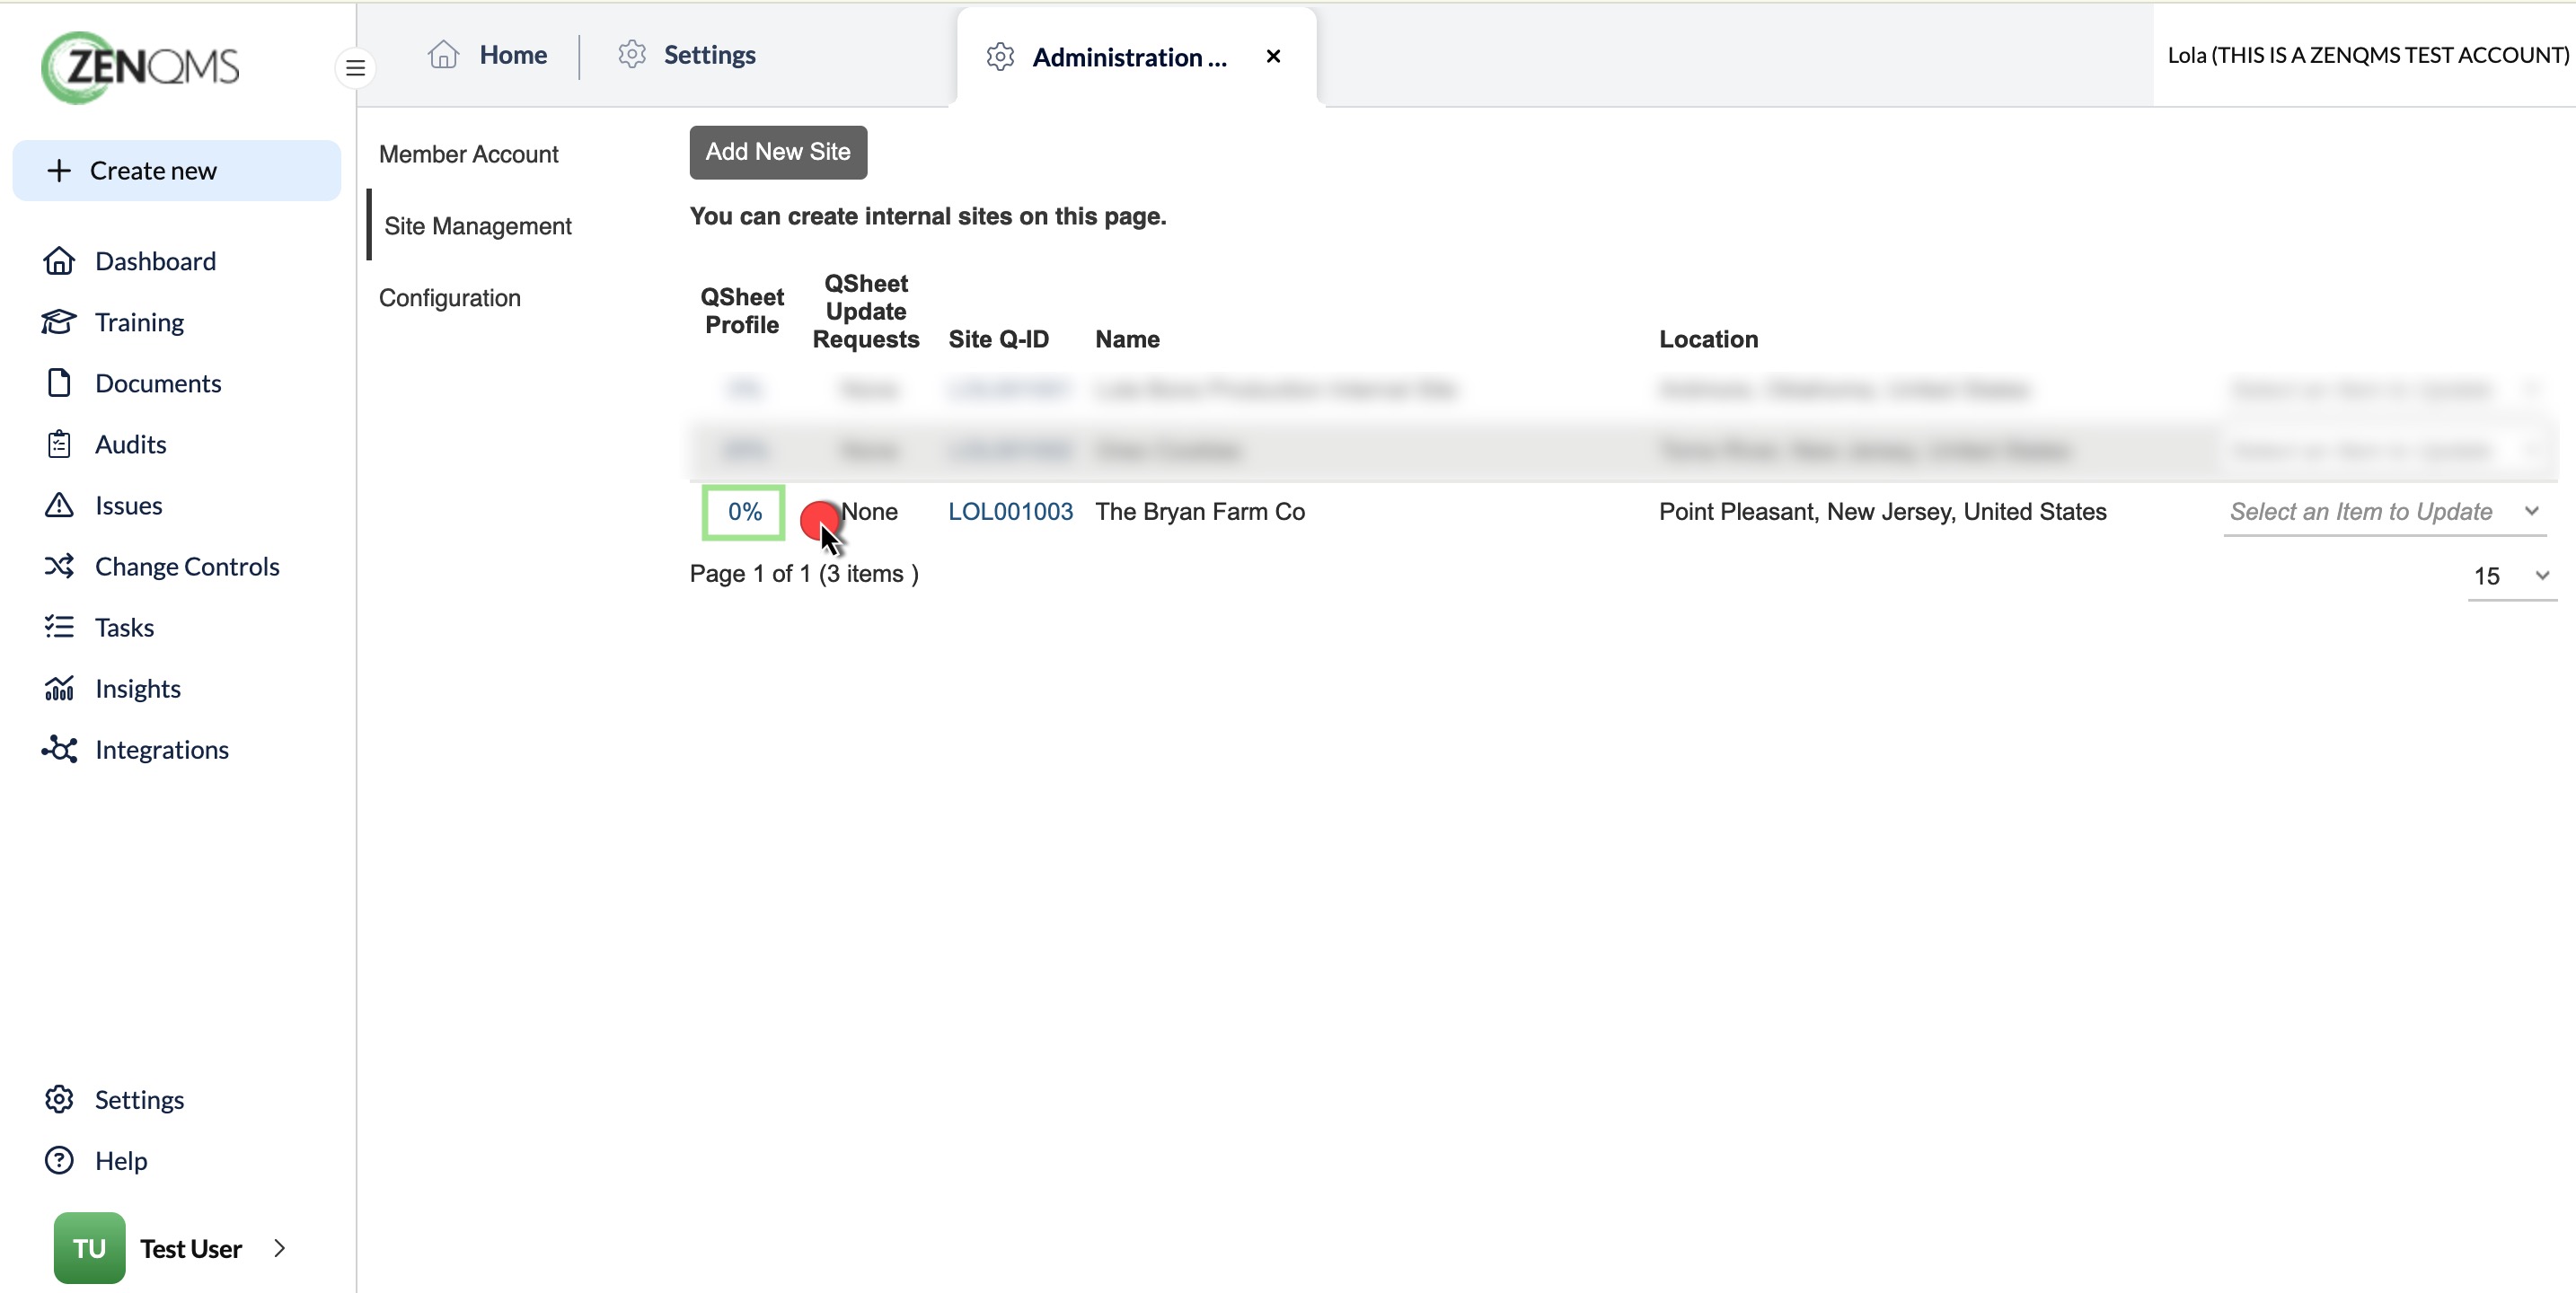
Task: Click the plus icon in Create new
Action: [59, 171]
